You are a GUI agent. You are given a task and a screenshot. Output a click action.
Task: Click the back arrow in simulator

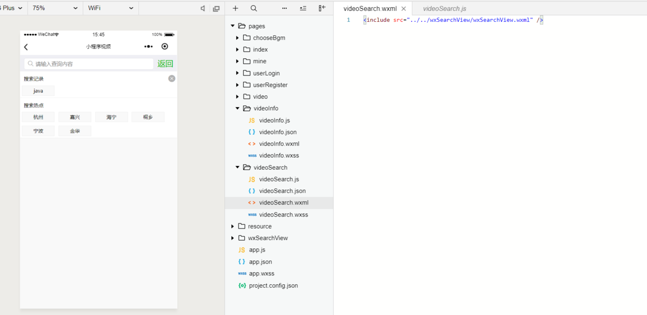point(26,47)
